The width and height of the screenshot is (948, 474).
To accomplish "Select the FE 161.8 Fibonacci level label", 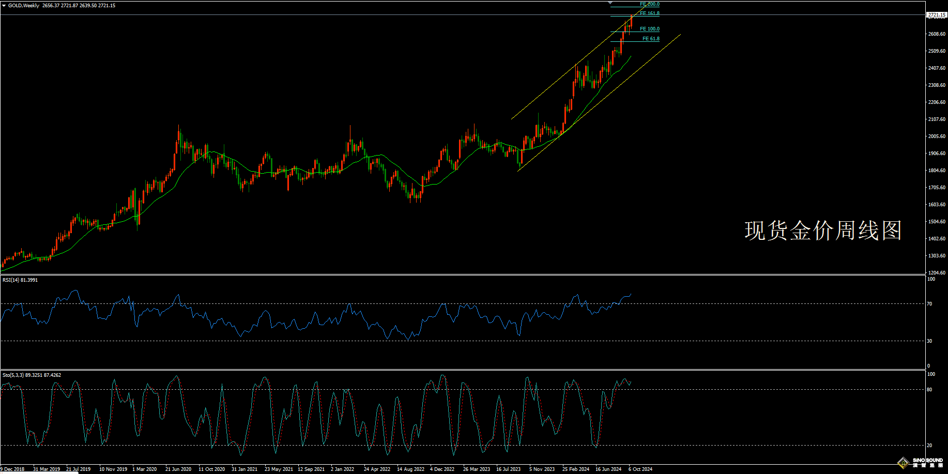I will pos(649,13).
